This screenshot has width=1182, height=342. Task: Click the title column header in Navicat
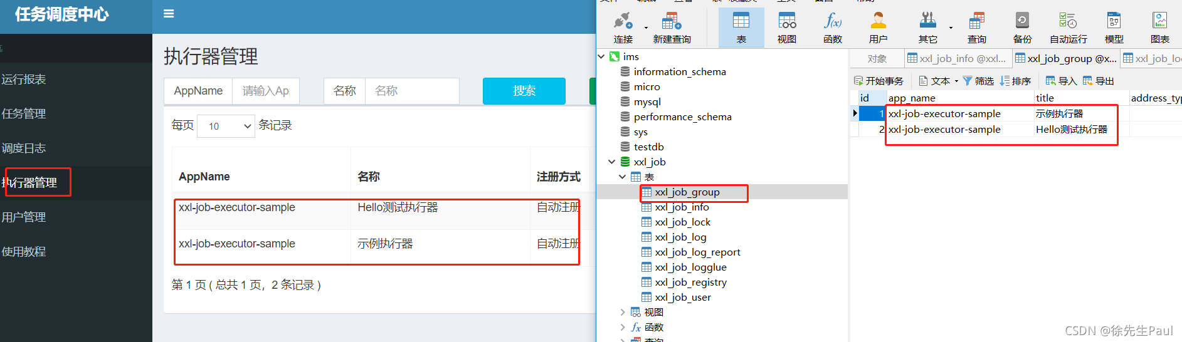(x=1081, y=98)
